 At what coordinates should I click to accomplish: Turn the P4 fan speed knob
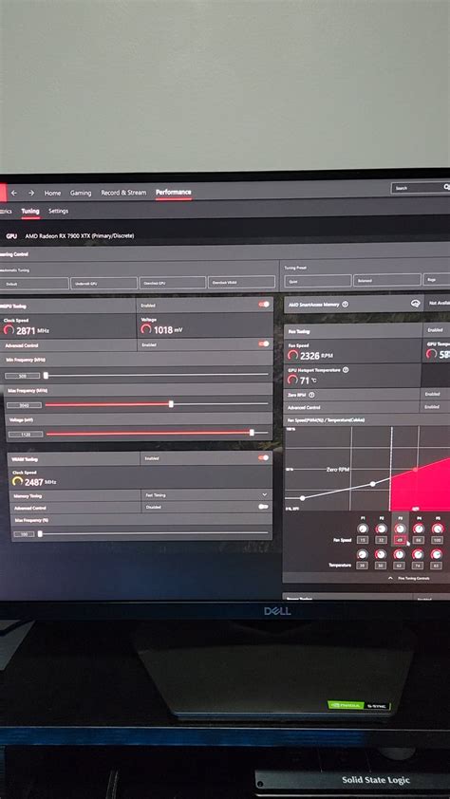[419, 529]
